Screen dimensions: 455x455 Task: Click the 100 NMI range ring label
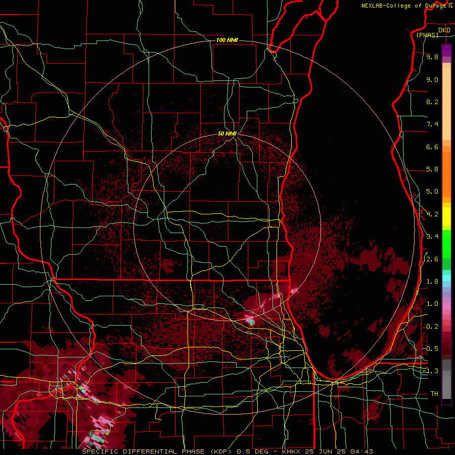[x=227, y=40]
